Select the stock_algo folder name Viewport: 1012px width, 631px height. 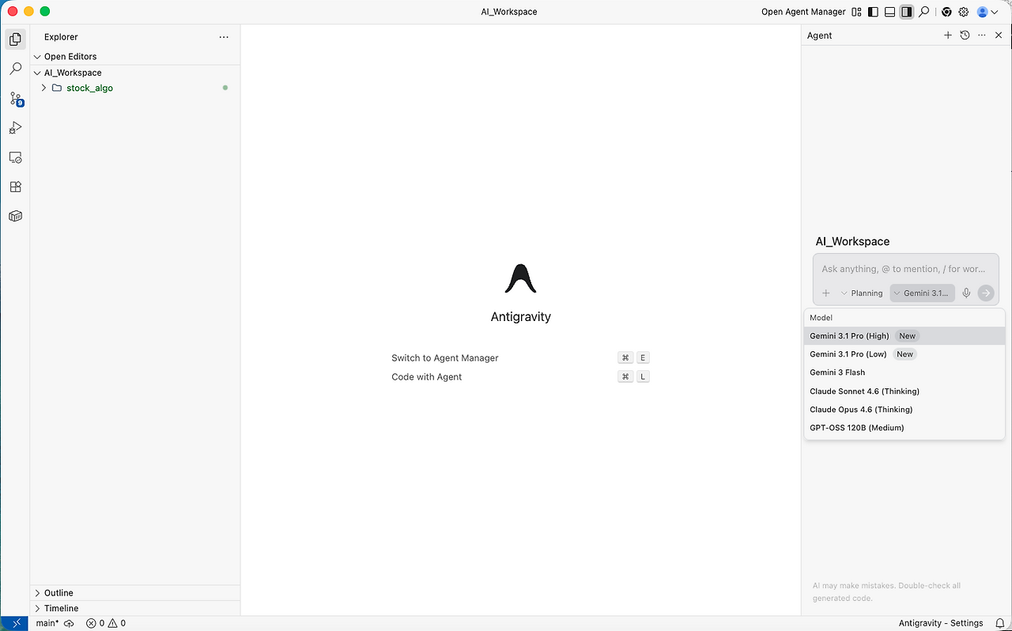(x=89, y=88)
